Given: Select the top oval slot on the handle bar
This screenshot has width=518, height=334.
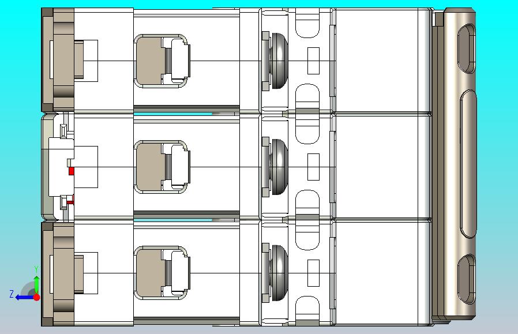Looking at the screenshot, I should click(466, 48).
